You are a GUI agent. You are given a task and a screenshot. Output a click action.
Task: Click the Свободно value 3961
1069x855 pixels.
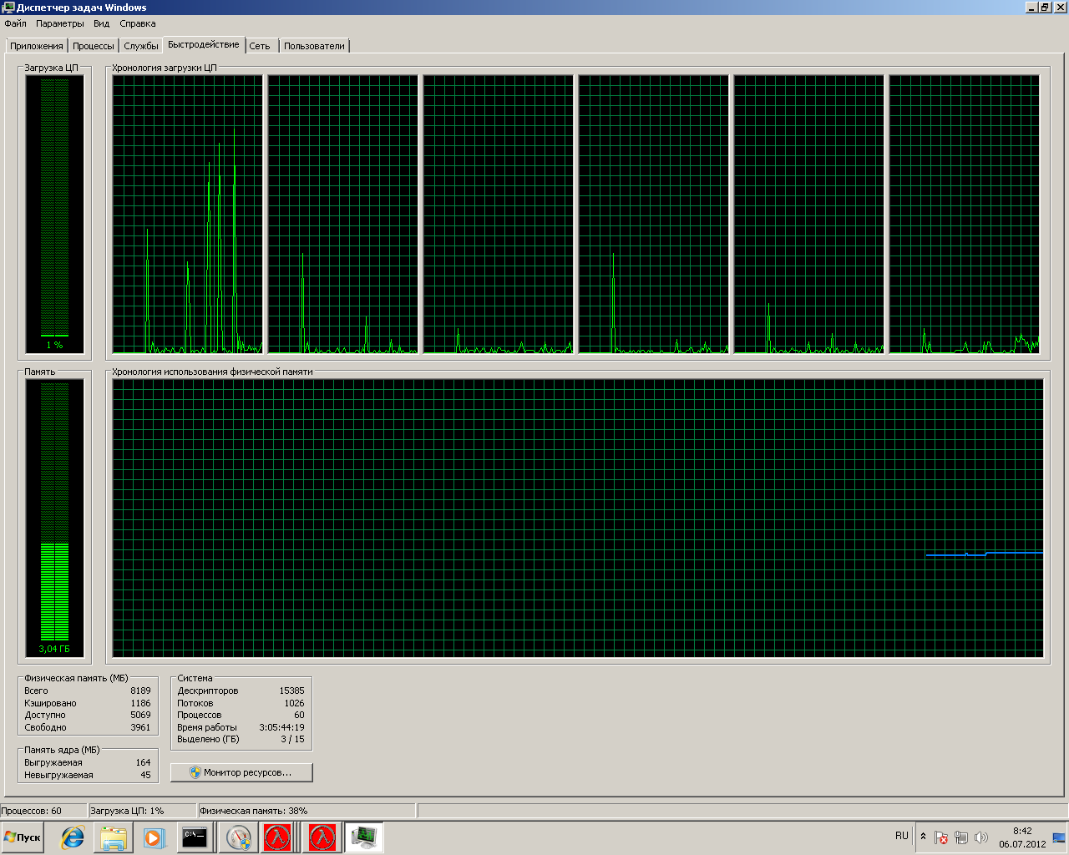click(140, 727)
